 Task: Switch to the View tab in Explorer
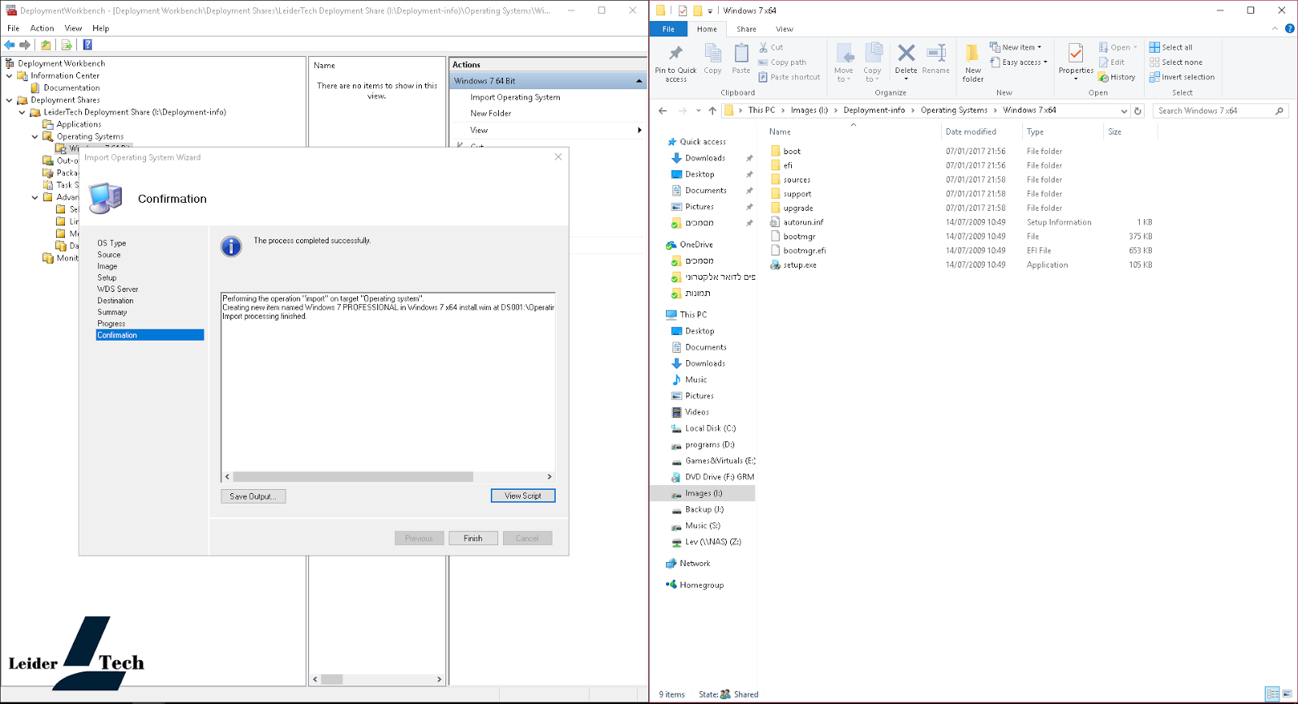click(784, 29)
